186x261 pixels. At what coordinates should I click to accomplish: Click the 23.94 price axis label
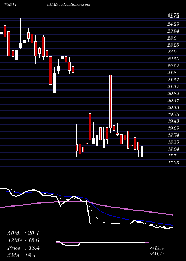(x=173, y=31)
